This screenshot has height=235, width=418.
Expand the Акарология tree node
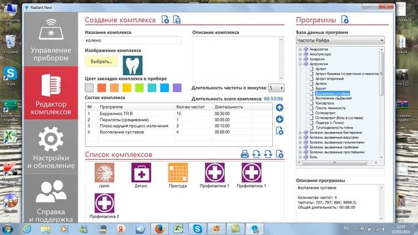[x=300, y=50]
